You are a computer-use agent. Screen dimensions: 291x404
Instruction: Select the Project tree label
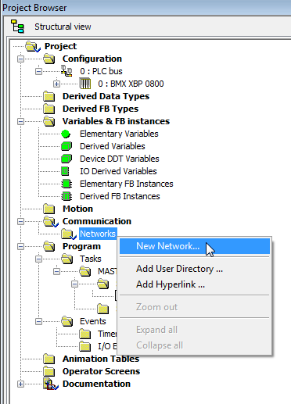[x=60, y=46]
